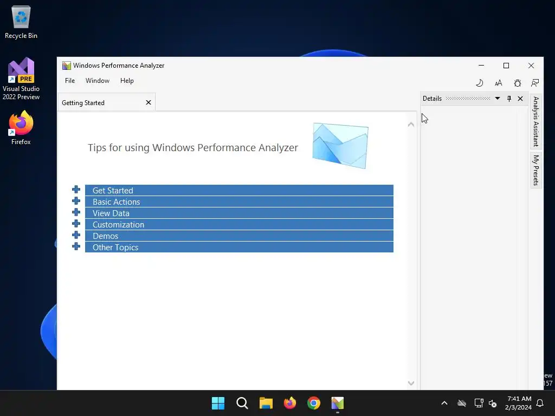The image size is (555, 416).
Task: Select the Firefox desktop shortcut
Action: [21, 128]
